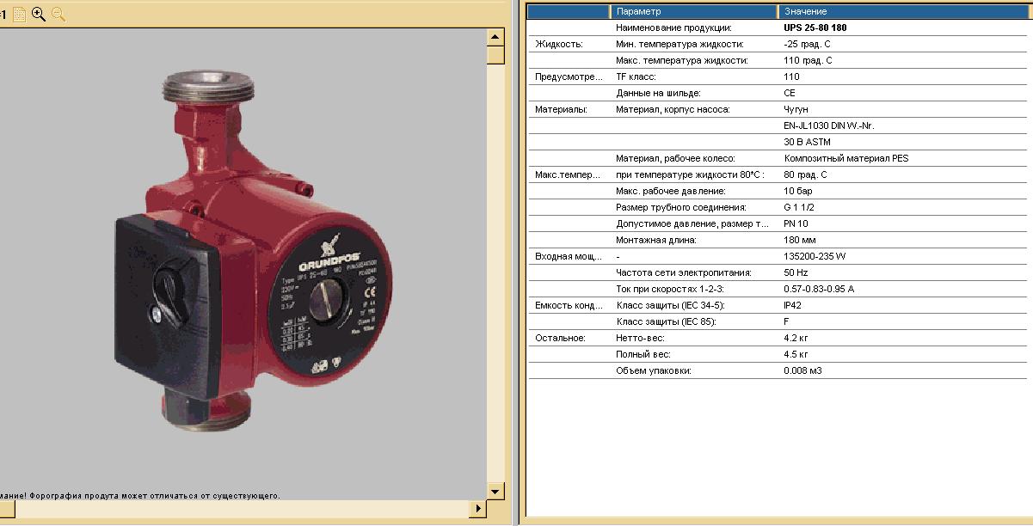Click the Значение column header
The image size is (1033, 526).
tap(904, 11)
